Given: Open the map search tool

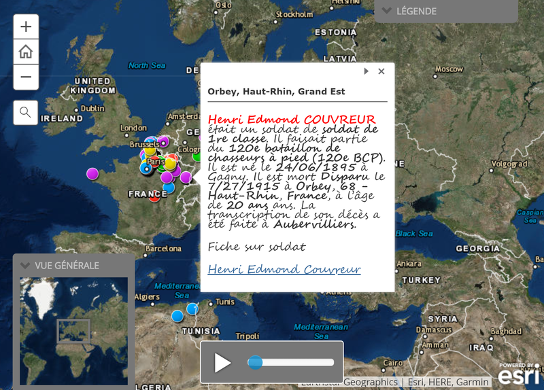Looking at the screenshot, I should point(26,112).
